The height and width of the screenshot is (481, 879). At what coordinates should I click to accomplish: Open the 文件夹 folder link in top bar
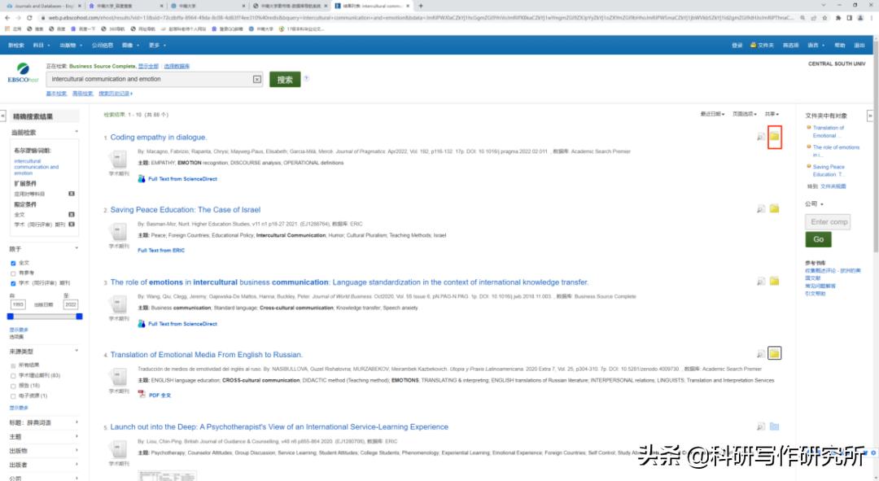click(762, 45)
